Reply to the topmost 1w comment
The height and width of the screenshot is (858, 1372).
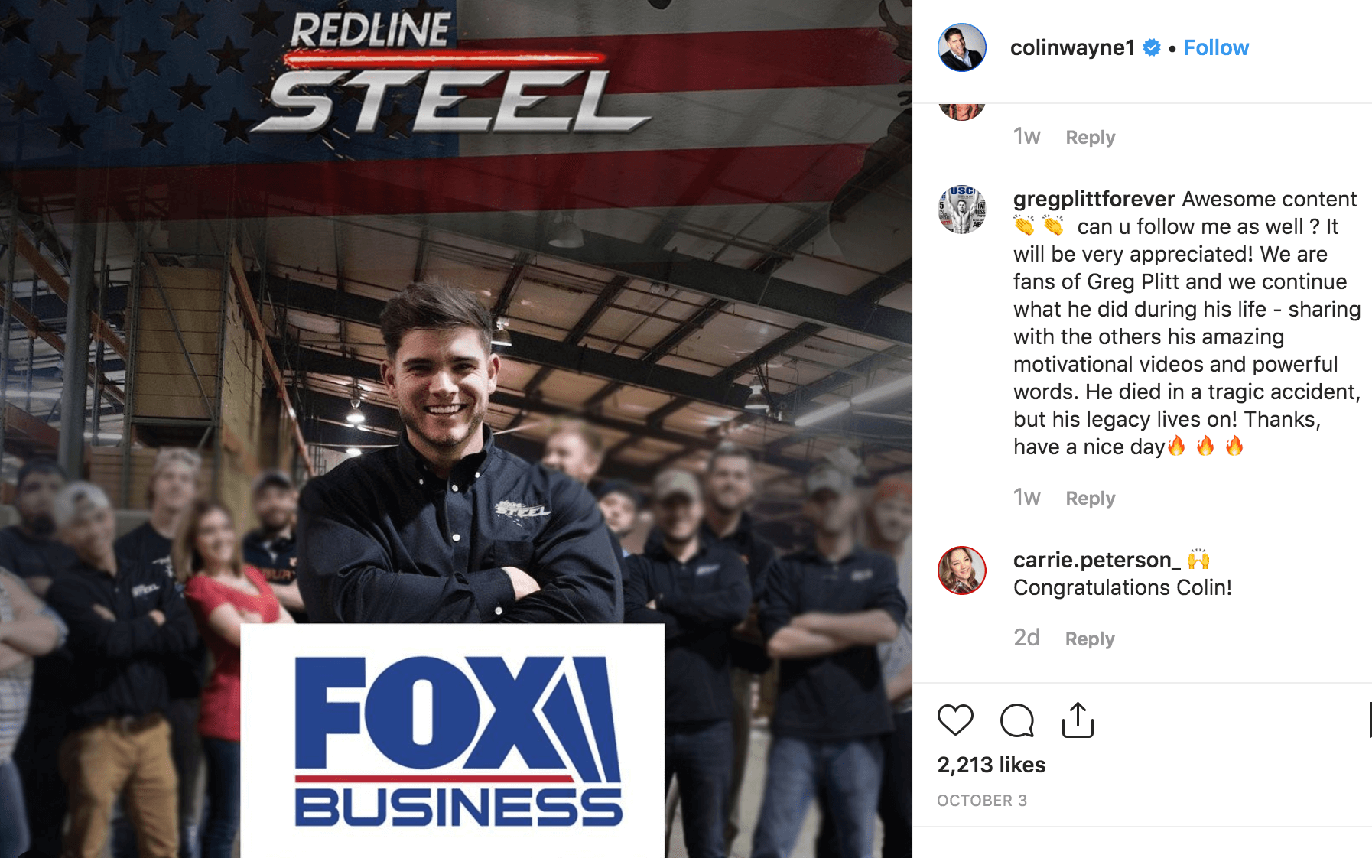point(1091,138)
